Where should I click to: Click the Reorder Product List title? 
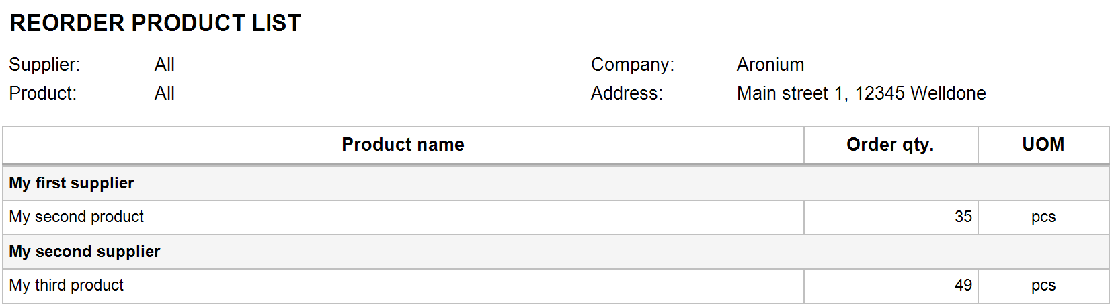155,23
